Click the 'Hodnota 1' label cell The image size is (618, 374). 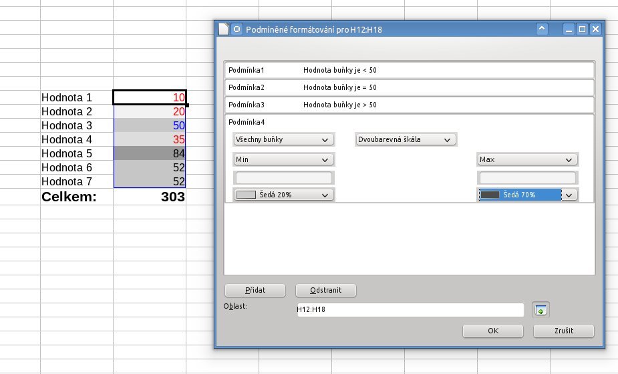click(76, 97)
